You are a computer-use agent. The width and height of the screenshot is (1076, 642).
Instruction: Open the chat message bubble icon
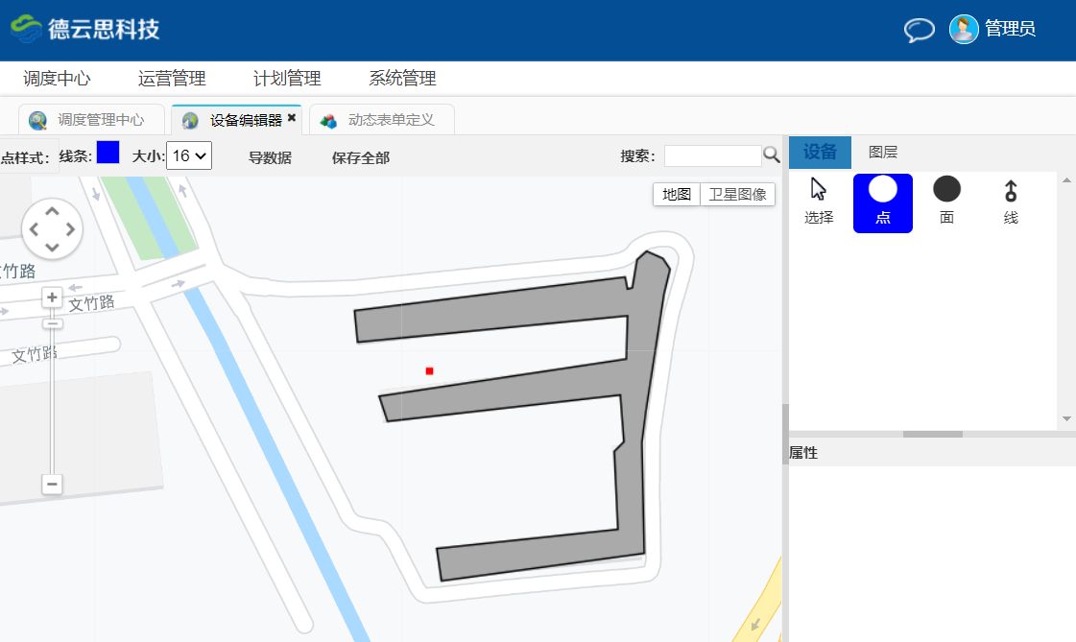[x=919, y=30]
